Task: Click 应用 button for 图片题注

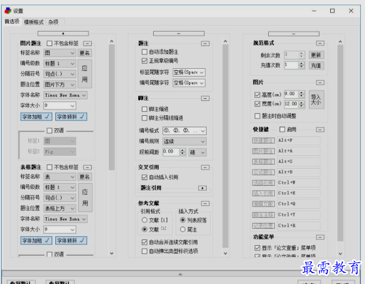Action: coord(85,74)
